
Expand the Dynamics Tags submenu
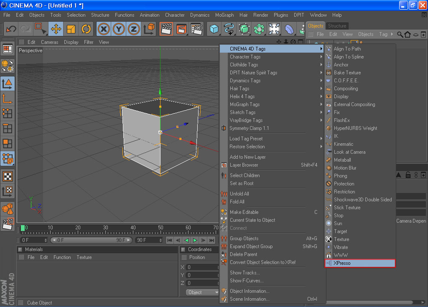point(273,81)
